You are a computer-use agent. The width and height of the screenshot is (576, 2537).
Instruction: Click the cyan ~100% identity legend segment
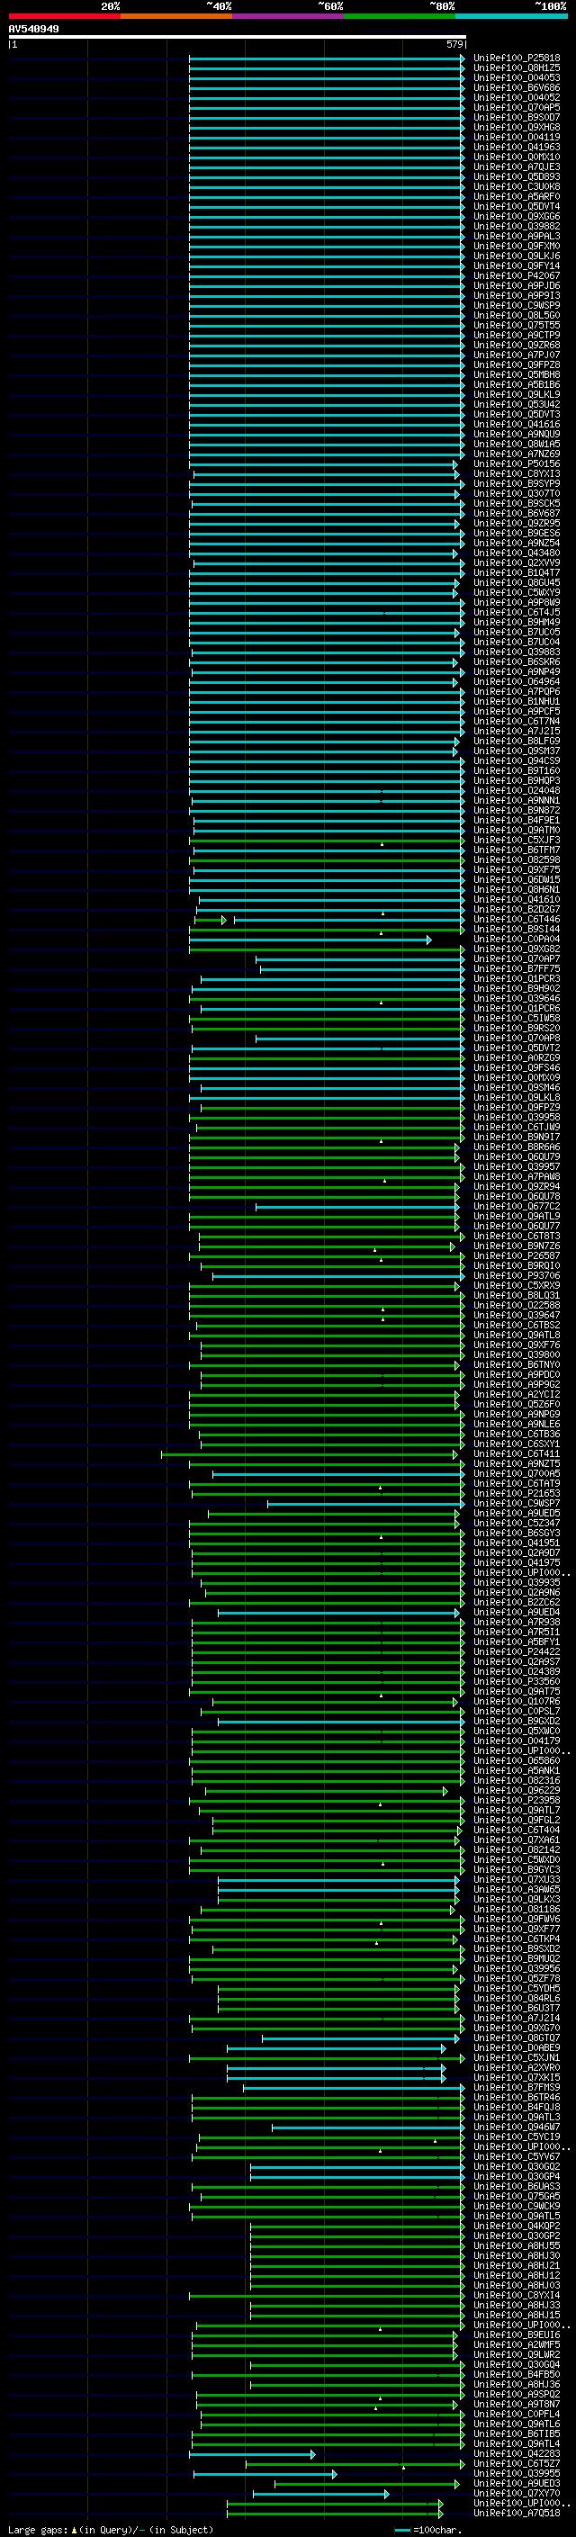[511, 17]
